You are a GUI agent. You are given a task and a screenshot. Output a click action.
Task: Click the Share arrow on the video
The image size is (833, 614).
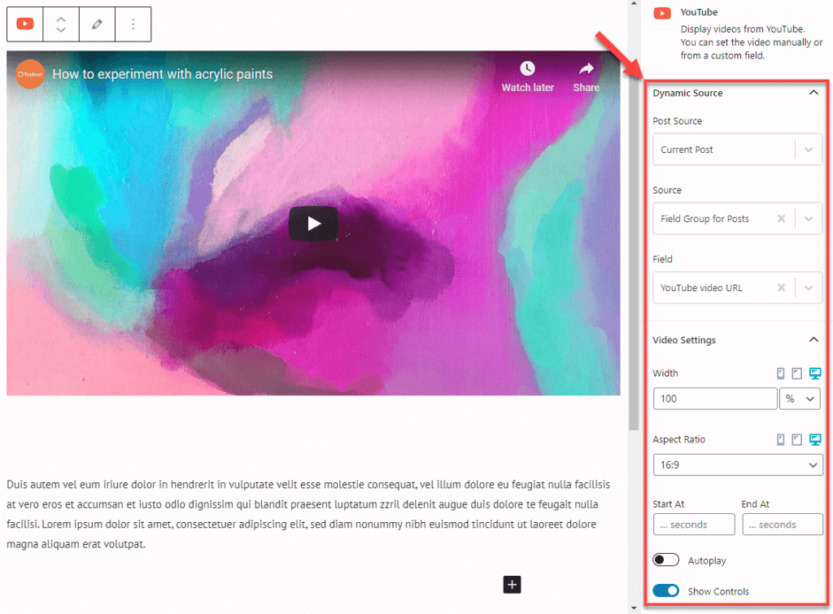click(x=586, y=69)
